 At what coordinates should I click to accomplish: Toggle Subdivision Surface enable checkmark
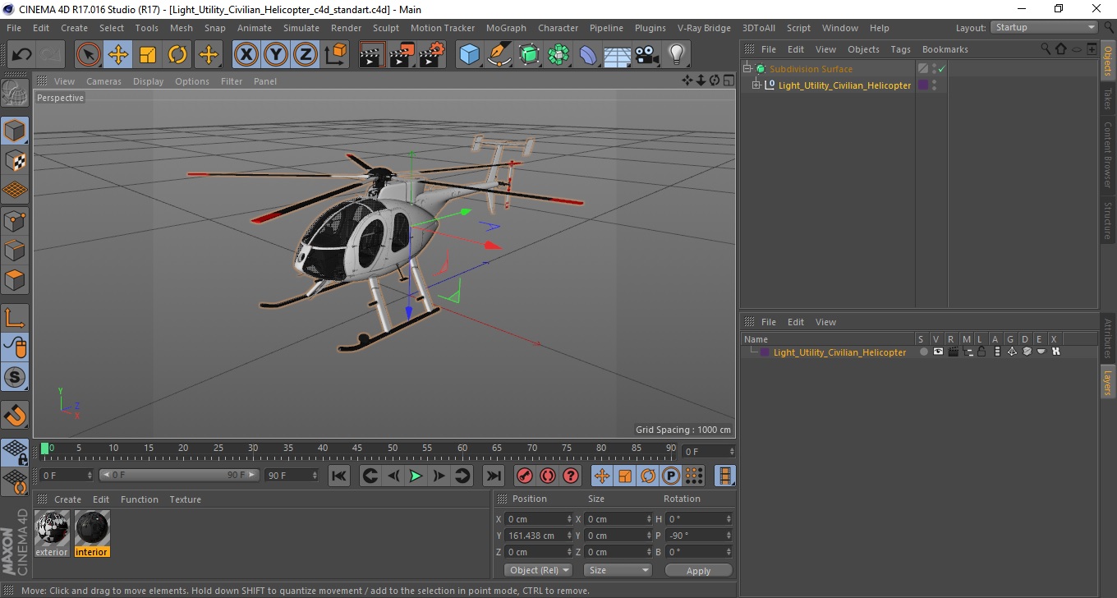click(x=942, y=69)
